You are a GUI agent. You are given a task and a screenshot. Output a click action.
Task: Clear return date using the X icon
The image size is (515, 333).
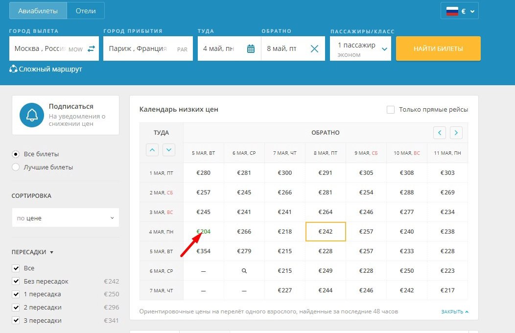click(314, 48)
